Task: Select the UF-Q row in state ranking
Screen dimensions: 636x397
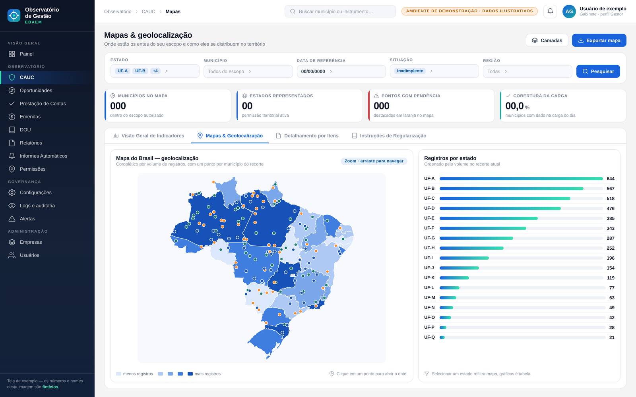Action: 519,337
